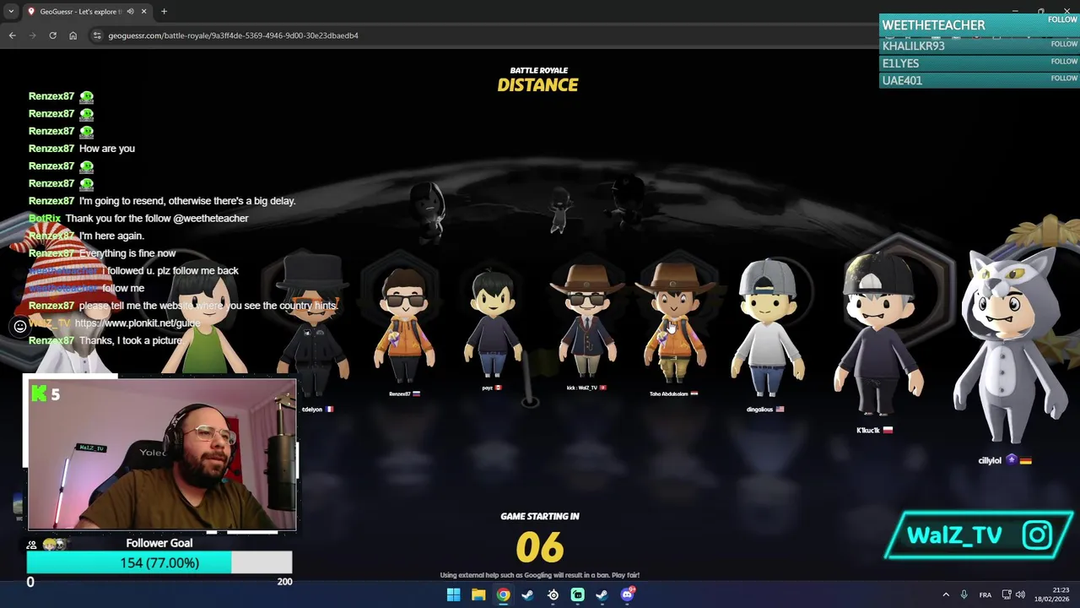Image resolution: width=1080 pixels, height=608 pixels.
Task: Select the Renzex87 player avatar
Action: tap(404, 325)
